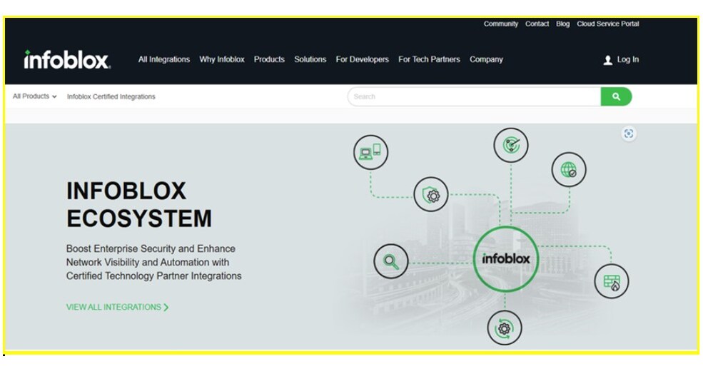Click the central infoblox circle graphic

(x=506, y=258)
